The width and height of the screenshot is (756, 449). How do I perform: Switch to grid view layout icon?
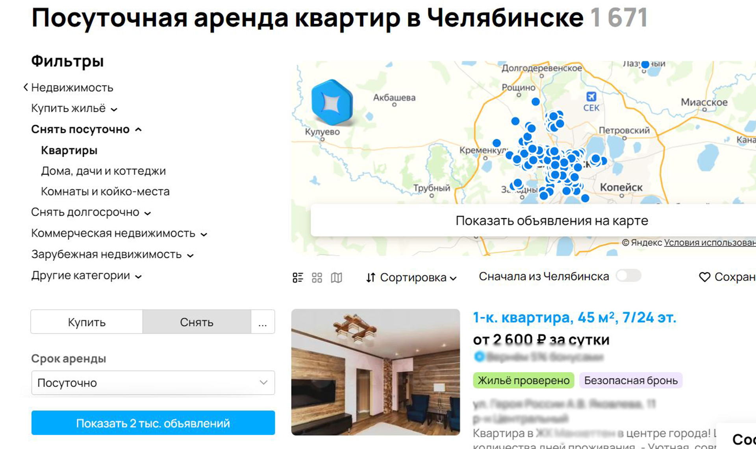(x=317, y=277)
